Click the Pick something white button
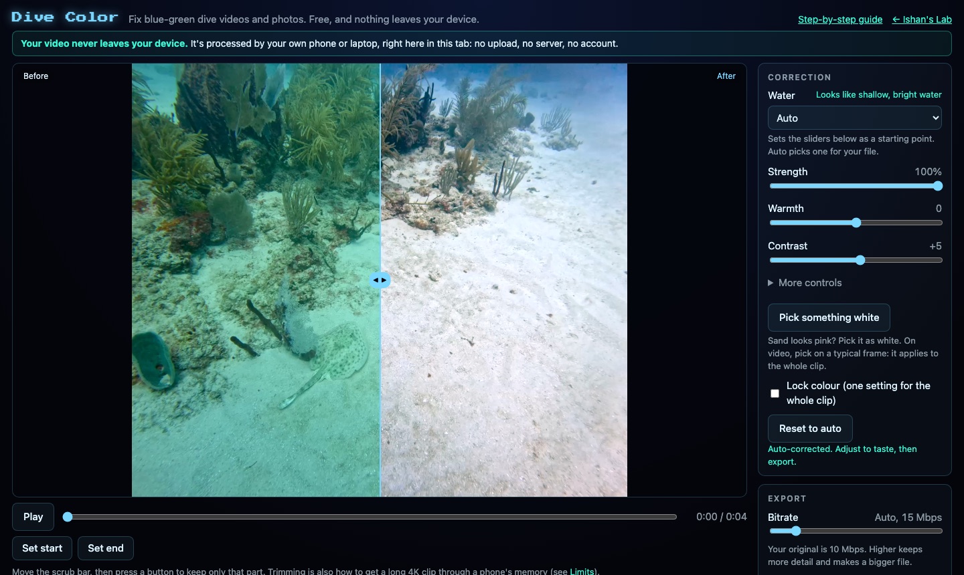 829,318
